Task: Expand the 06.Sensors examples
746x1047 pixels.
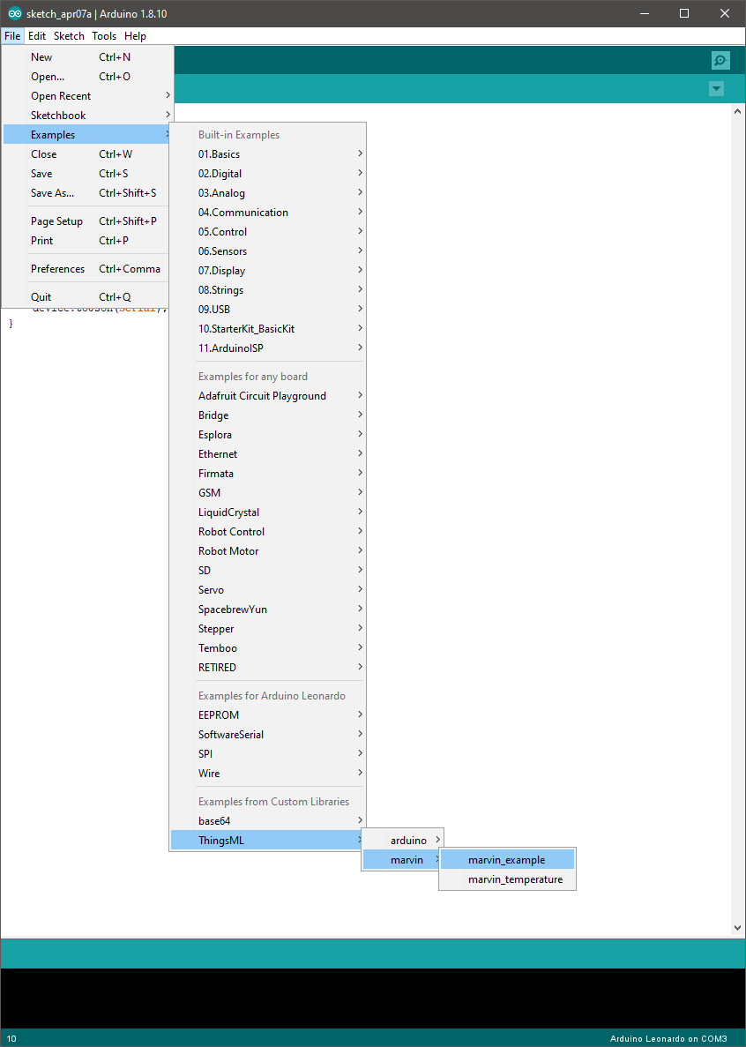Action: pos(267,251)
